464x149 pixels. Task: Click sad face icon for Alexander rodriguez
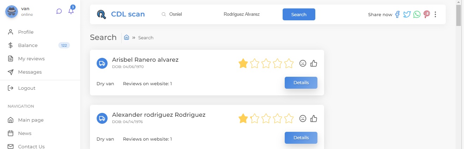(303, 118)
